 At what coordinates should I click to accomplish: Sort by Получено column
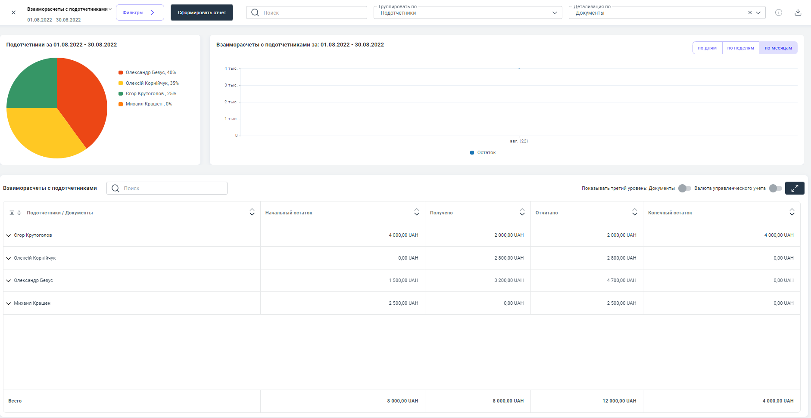click(522, 212)
